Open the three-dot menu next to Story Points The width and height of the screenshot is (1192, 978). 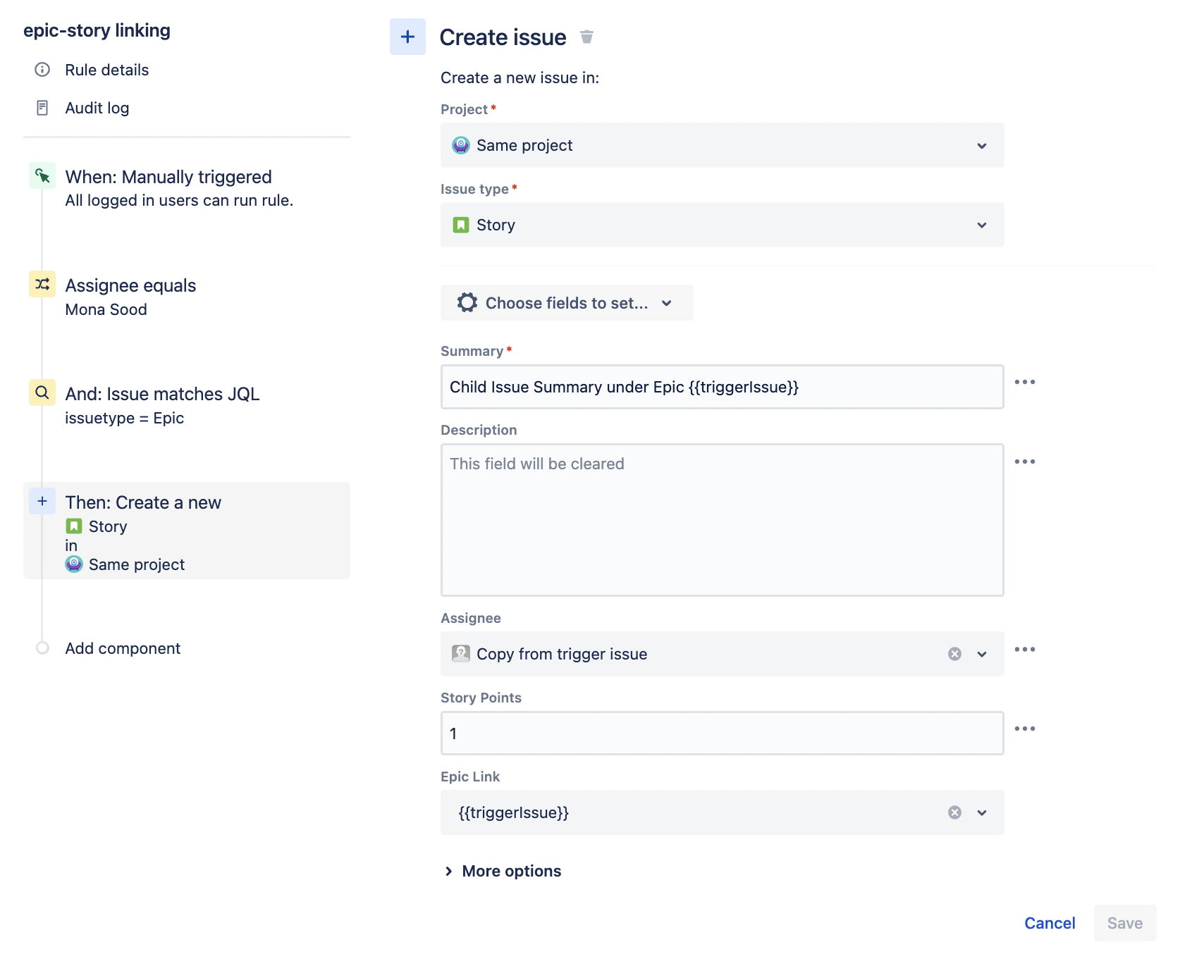point(1024,729)
